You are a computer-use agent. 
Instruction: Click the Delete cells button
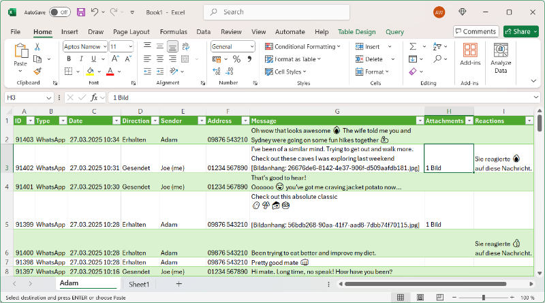[370, 59]
